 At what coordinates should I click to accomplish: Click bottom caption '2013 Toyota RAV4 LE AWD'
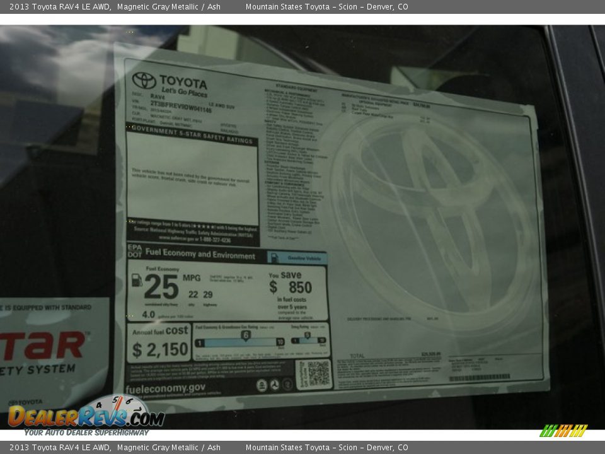click(59, 448)
